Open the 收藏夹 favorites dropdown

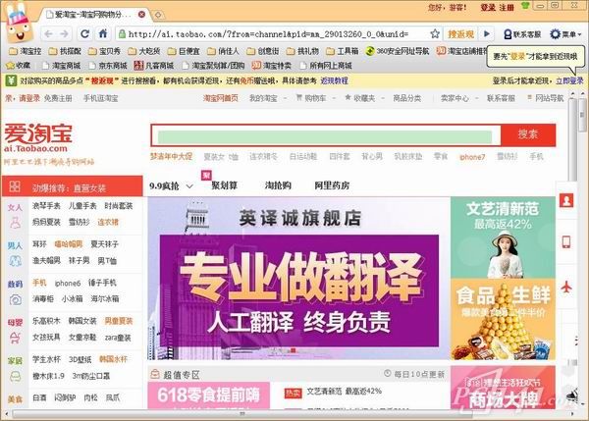[x=364, y=98]
